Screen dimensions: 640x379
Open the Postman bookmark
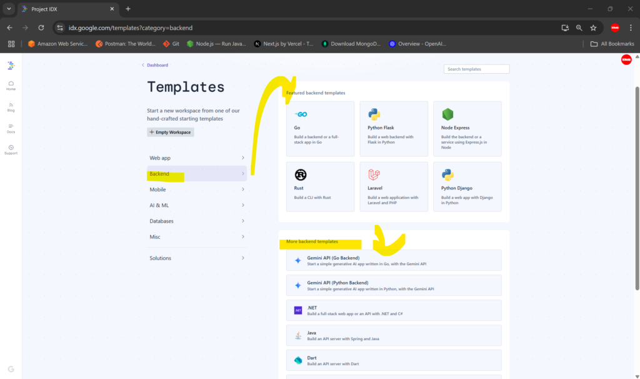pyautogui.click(x=125, y=44)
